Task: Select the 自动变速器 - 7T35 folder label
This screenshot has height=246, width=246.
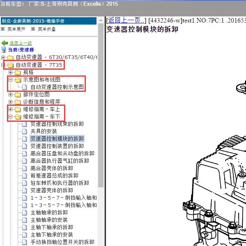Action: [39, 65]
